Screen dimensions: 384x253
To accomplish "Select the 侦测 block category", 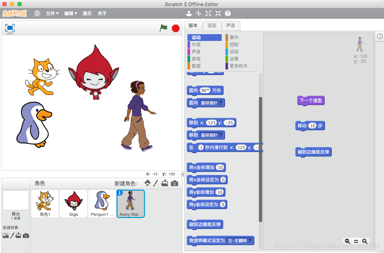I will click(242, 52).
